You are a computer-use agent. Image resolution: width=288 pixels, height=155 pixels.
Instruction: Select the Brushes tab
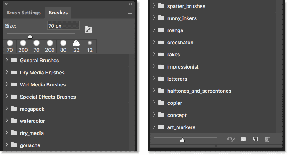pyautogui.click(x=58, y=13)
